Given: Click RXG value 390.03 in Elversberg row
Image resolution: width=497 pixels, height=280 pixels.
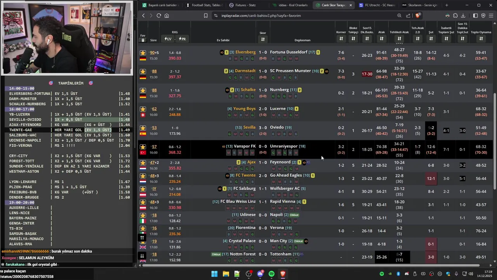Looking at the screenshot, I should (x=175, y=58).
